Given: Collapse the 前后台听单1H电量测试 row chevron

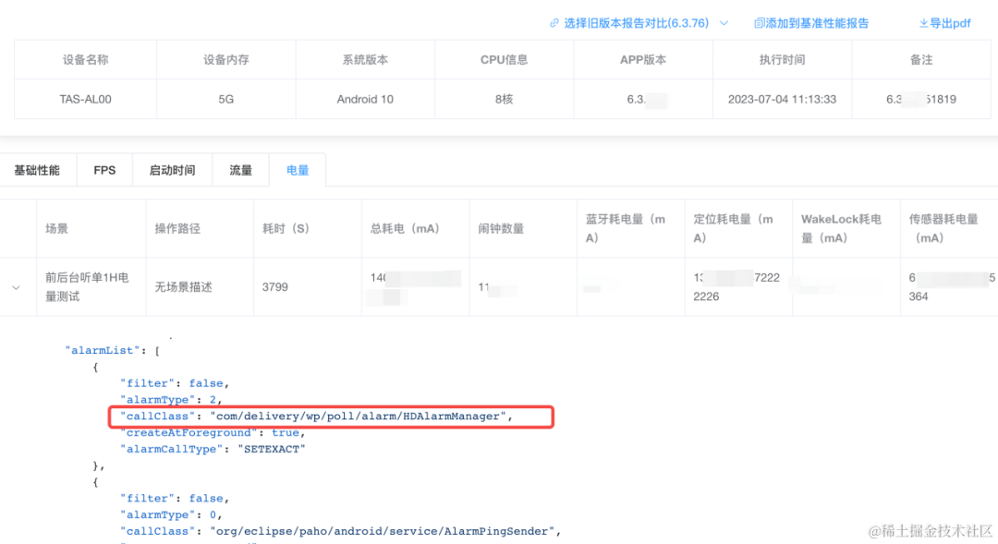Looking at the screenshot, I should (x=16, y=287).
